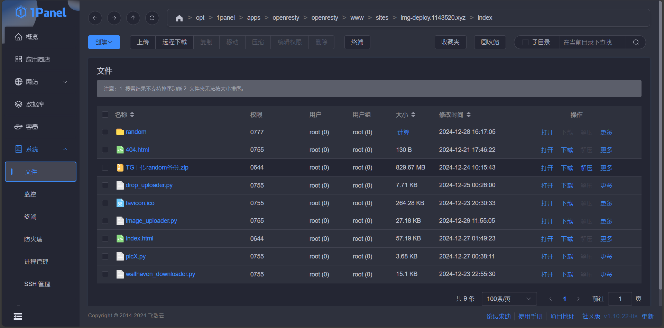Check the box for drop_uploader.py
The height and width of the screenshot is (328, 664).
[x=105, y=185]
